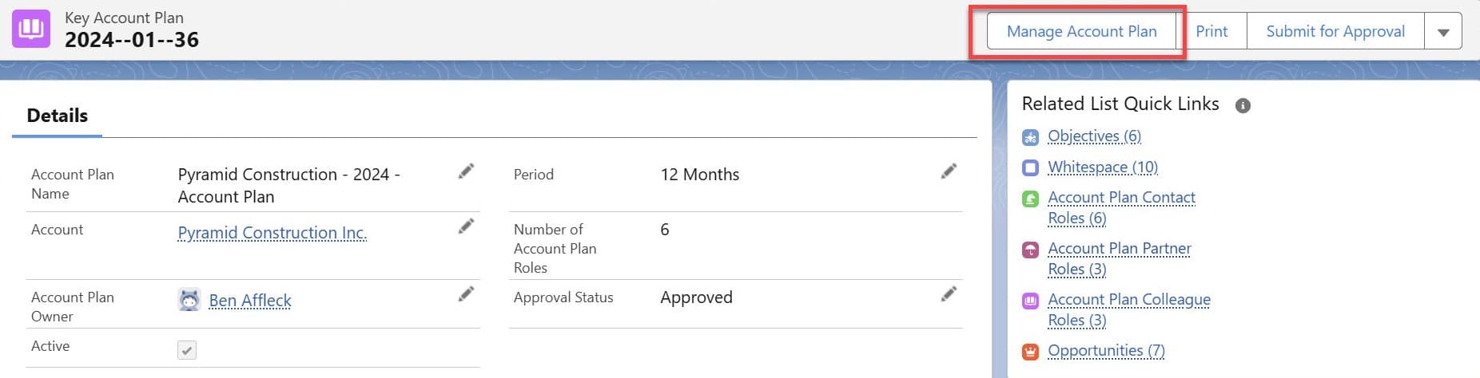Click the Key Account Plan purple book icon
The width and height of the screenshot is (1480, 378).
(x=31, y=30)
